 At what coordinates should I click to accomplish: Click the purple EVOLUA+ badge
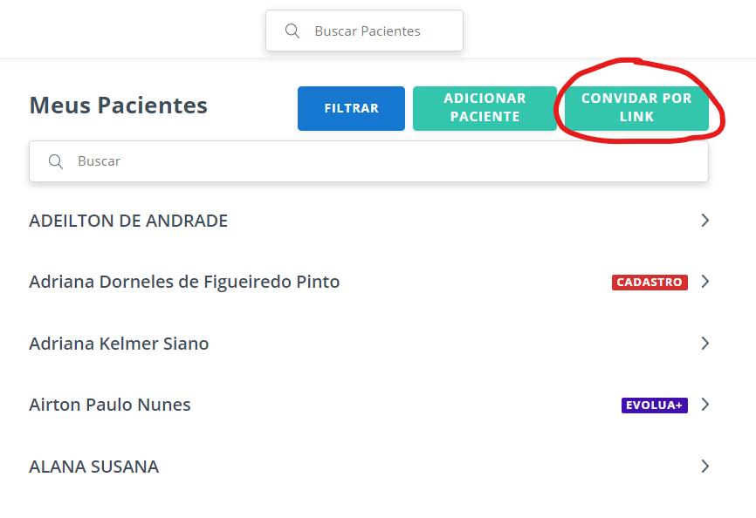coord(654,406)
